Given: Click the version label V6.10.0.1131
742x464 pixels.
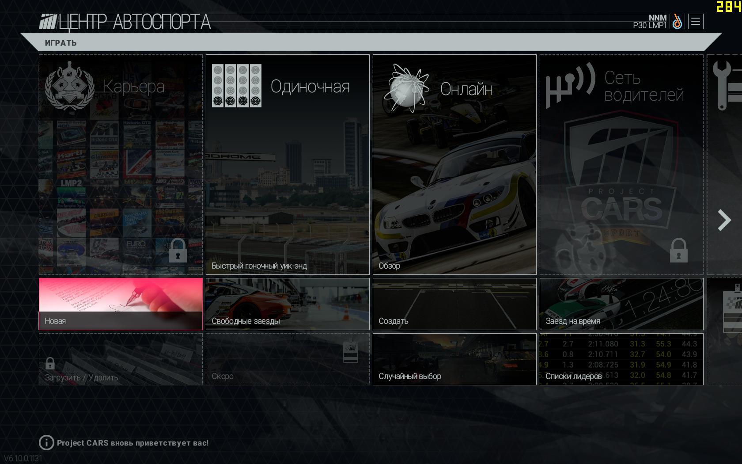Looking at the screenshot, I should point(23,458).
